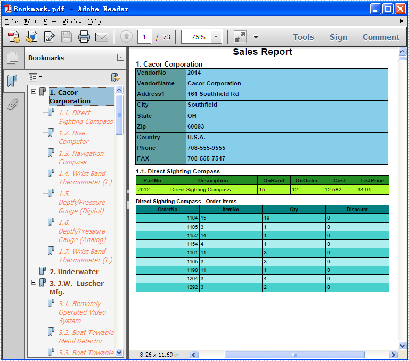Collapse the Bookmarks panel with arrow button
Screen dimensions: 409x361
[120, 57]
